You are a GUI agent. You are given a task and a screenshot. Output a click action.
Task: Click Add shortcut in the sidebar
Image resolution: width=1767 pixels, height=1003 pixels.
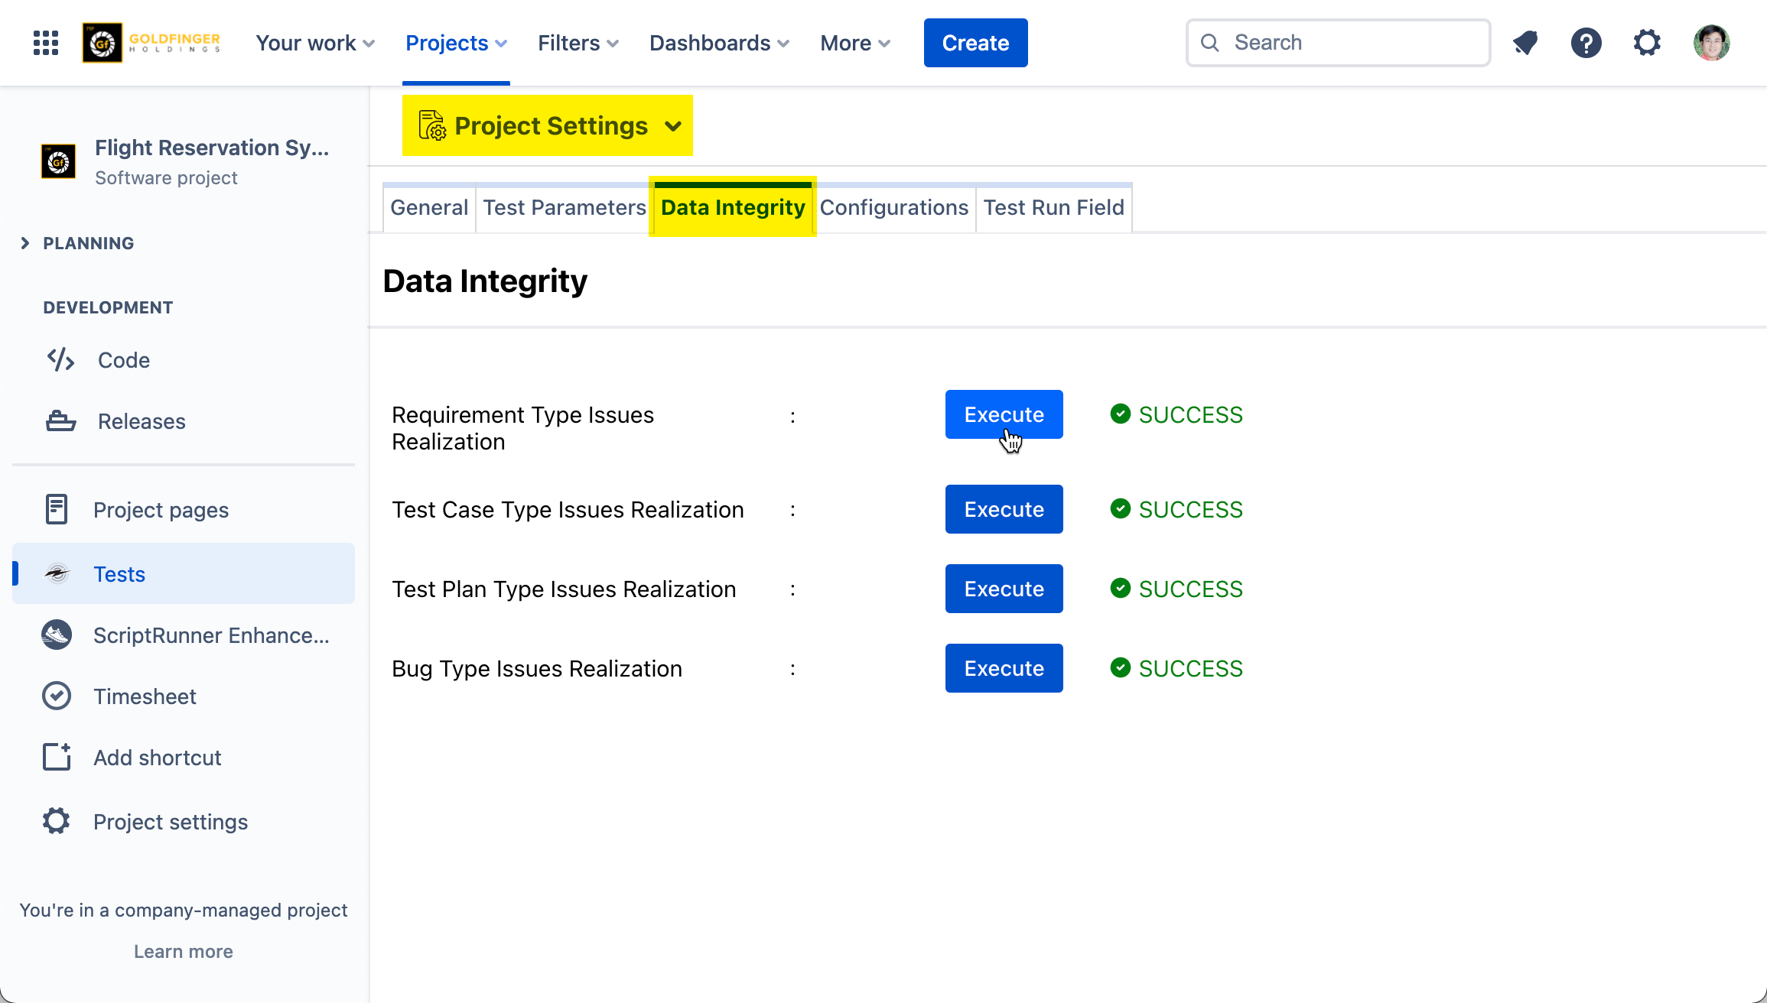pos(157,758)
